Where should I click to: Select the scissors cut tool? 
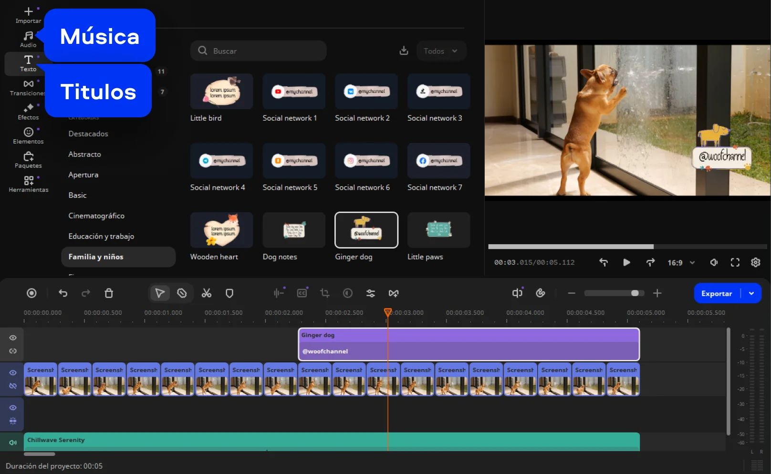206,293
